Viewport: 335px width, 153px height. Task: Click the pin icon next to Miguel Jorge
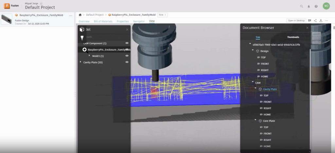point(41,3)
